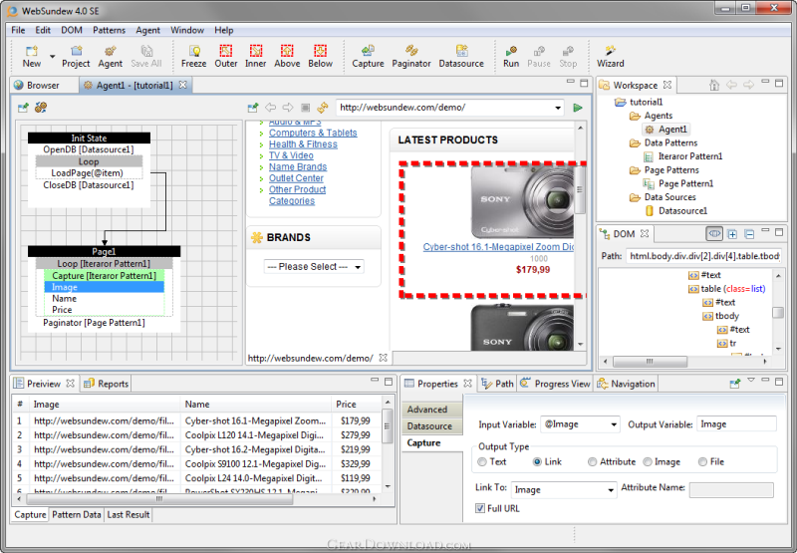Screen dimensions: 797x553
Task: Open the Patterns menu
Action: tap(109, 30)
